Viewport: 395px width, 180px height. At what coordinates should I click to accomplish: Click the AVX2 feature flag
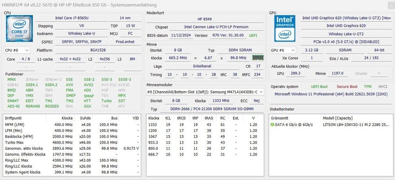pyautogui.click(x=88, y=85)
